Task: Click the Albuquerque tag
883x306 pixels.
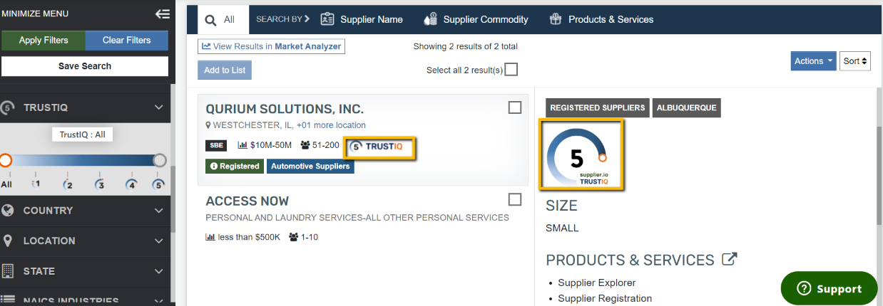Action: click(x=687, y=108)
